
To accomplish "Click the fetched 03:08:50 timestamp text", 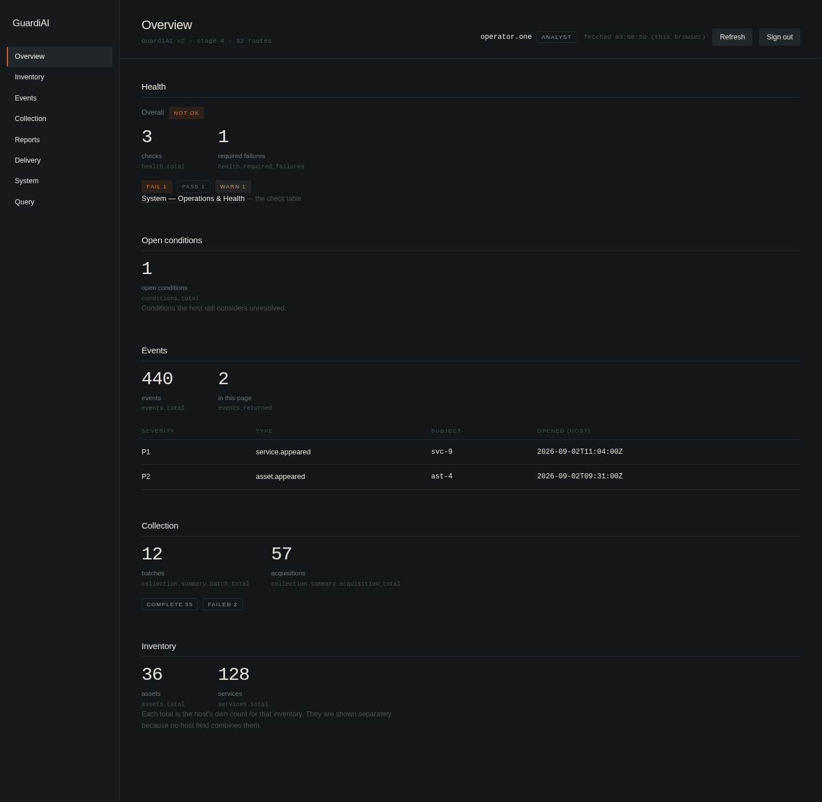I will click(x=644, y=37).
